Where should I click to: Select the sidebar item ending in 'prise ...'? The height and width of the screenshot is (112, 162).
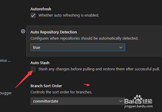pyautogui.click(x=5, y=61)
